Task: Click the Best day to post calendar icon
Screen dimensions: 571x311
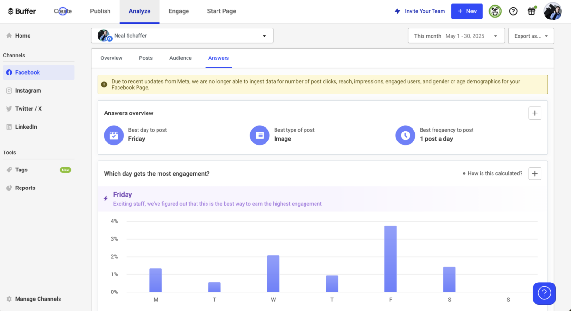Action: pyautogui.click(x=113, y=135)
